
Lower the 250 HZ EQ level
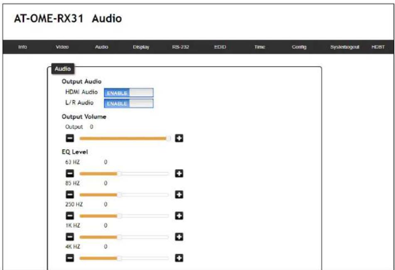(x=70, y=216)
